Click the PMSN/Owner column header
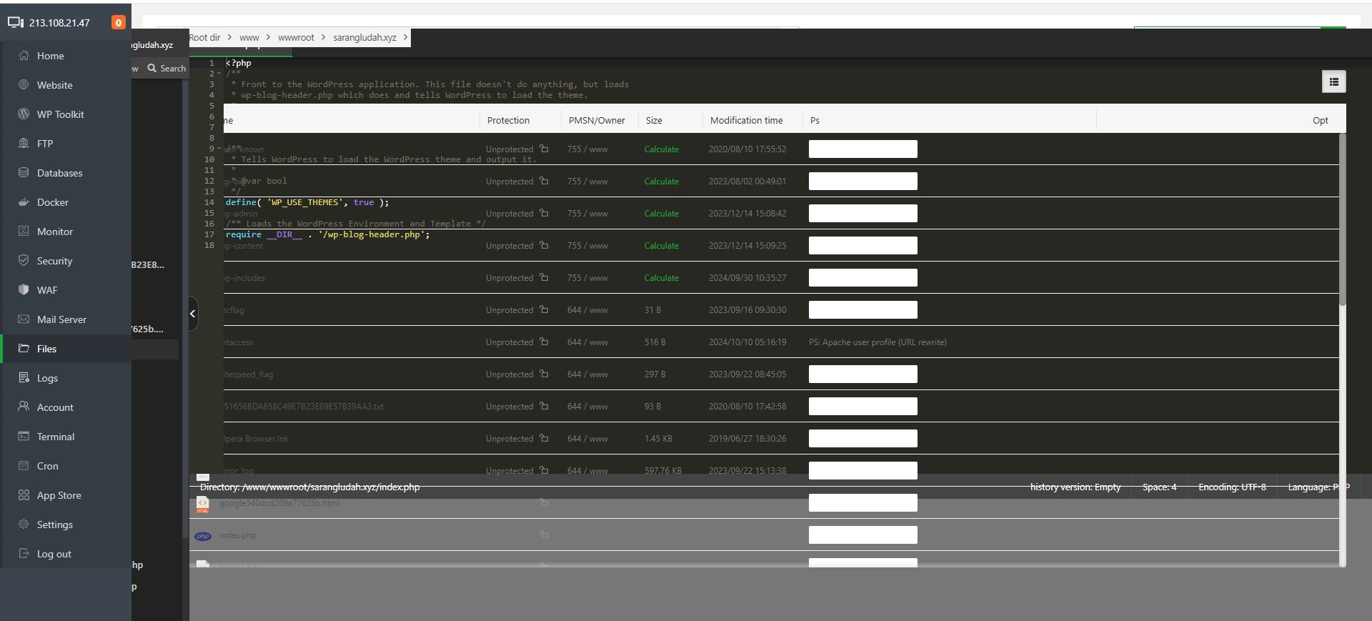Screen dimensions: 1372x621 (597, 121)
